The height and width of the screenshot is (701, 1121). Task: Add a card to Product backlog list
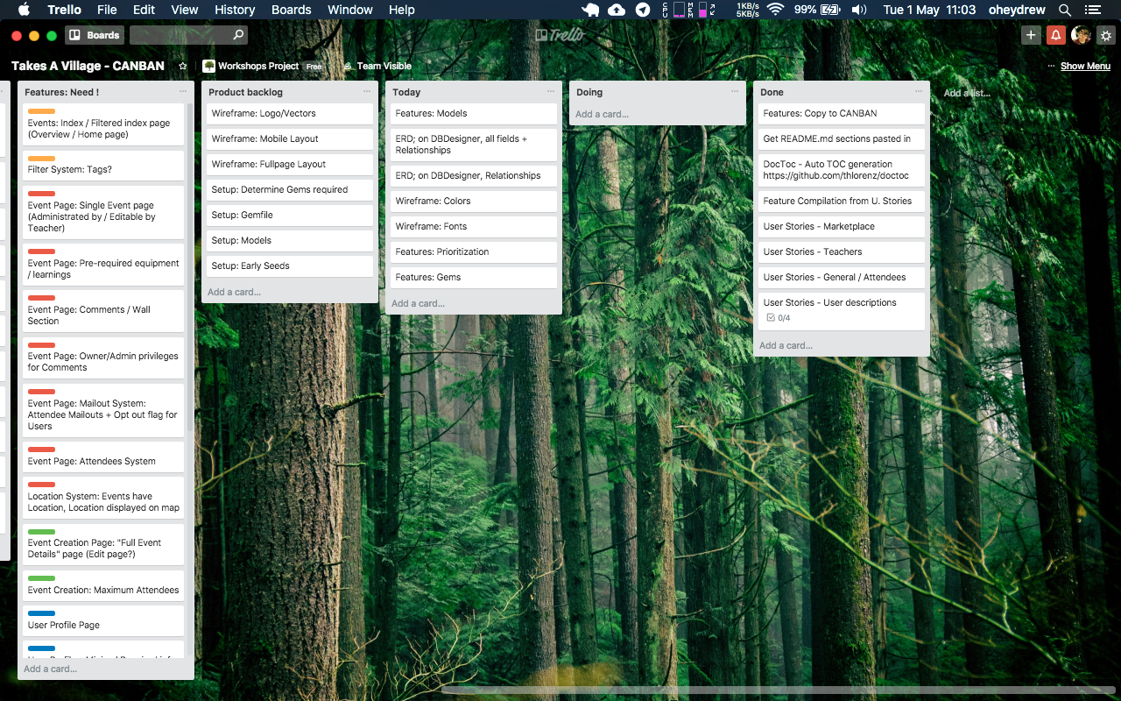[234, 292]
